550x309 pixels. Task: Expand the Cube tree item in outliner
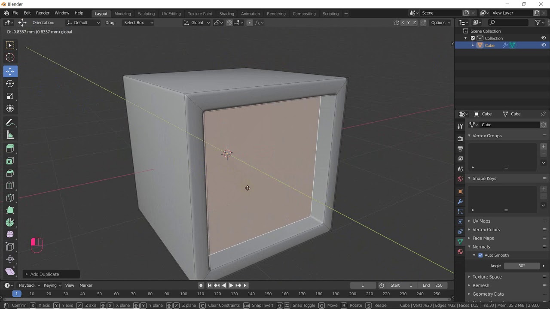point(473,45)
